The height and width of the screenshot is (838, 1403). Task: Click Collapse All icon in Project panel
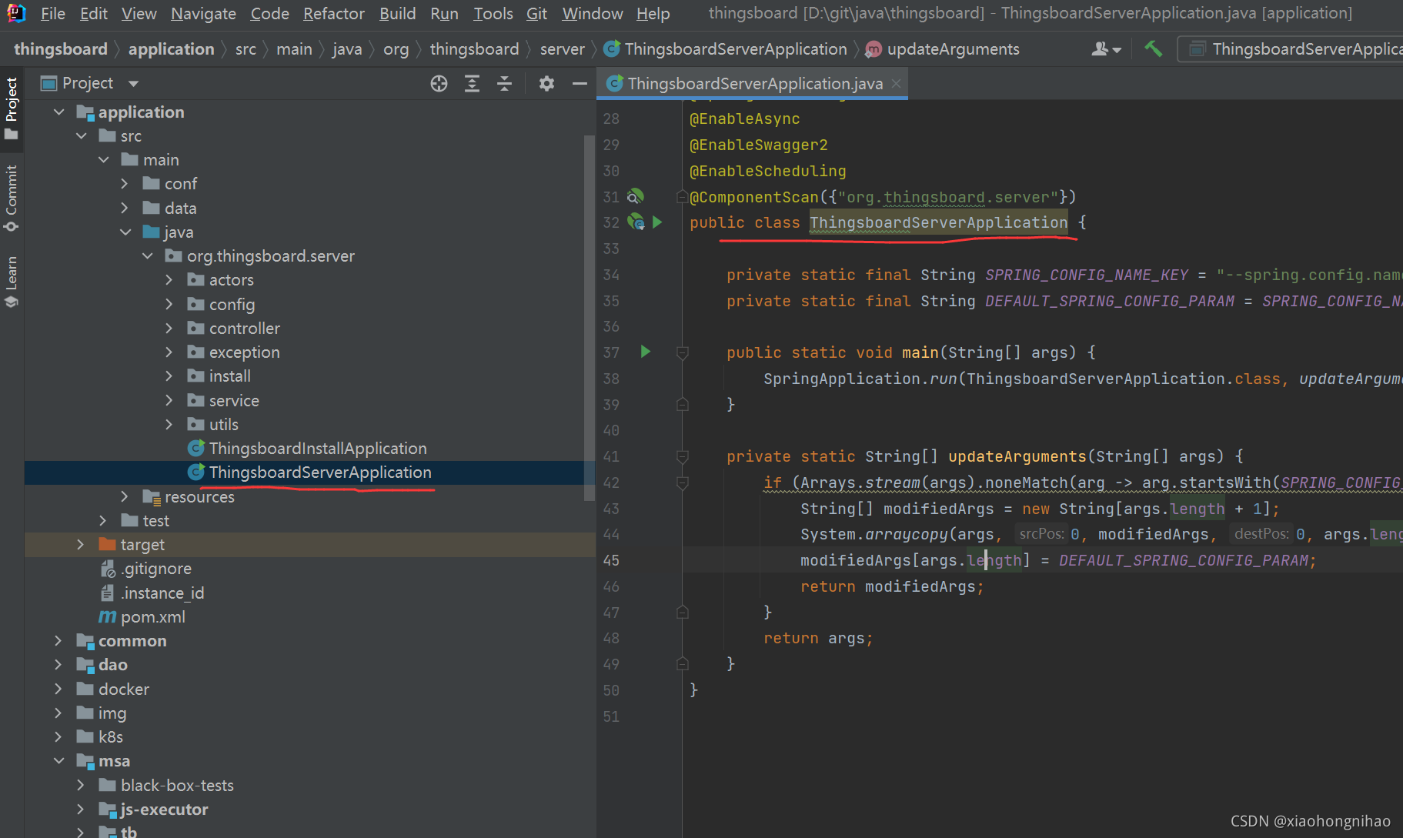coord(505,84)
